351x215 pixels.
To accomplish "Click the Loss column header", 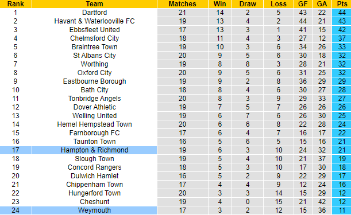I will click(x=279, y=4).
